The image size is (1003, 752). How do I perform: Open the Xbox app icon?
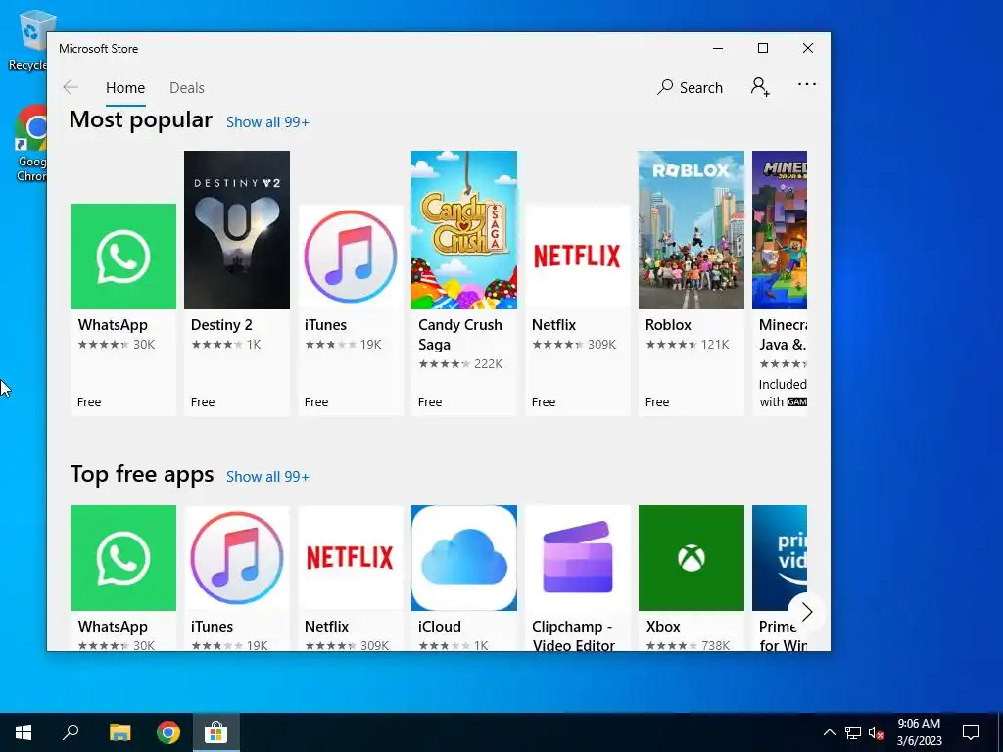691,557
